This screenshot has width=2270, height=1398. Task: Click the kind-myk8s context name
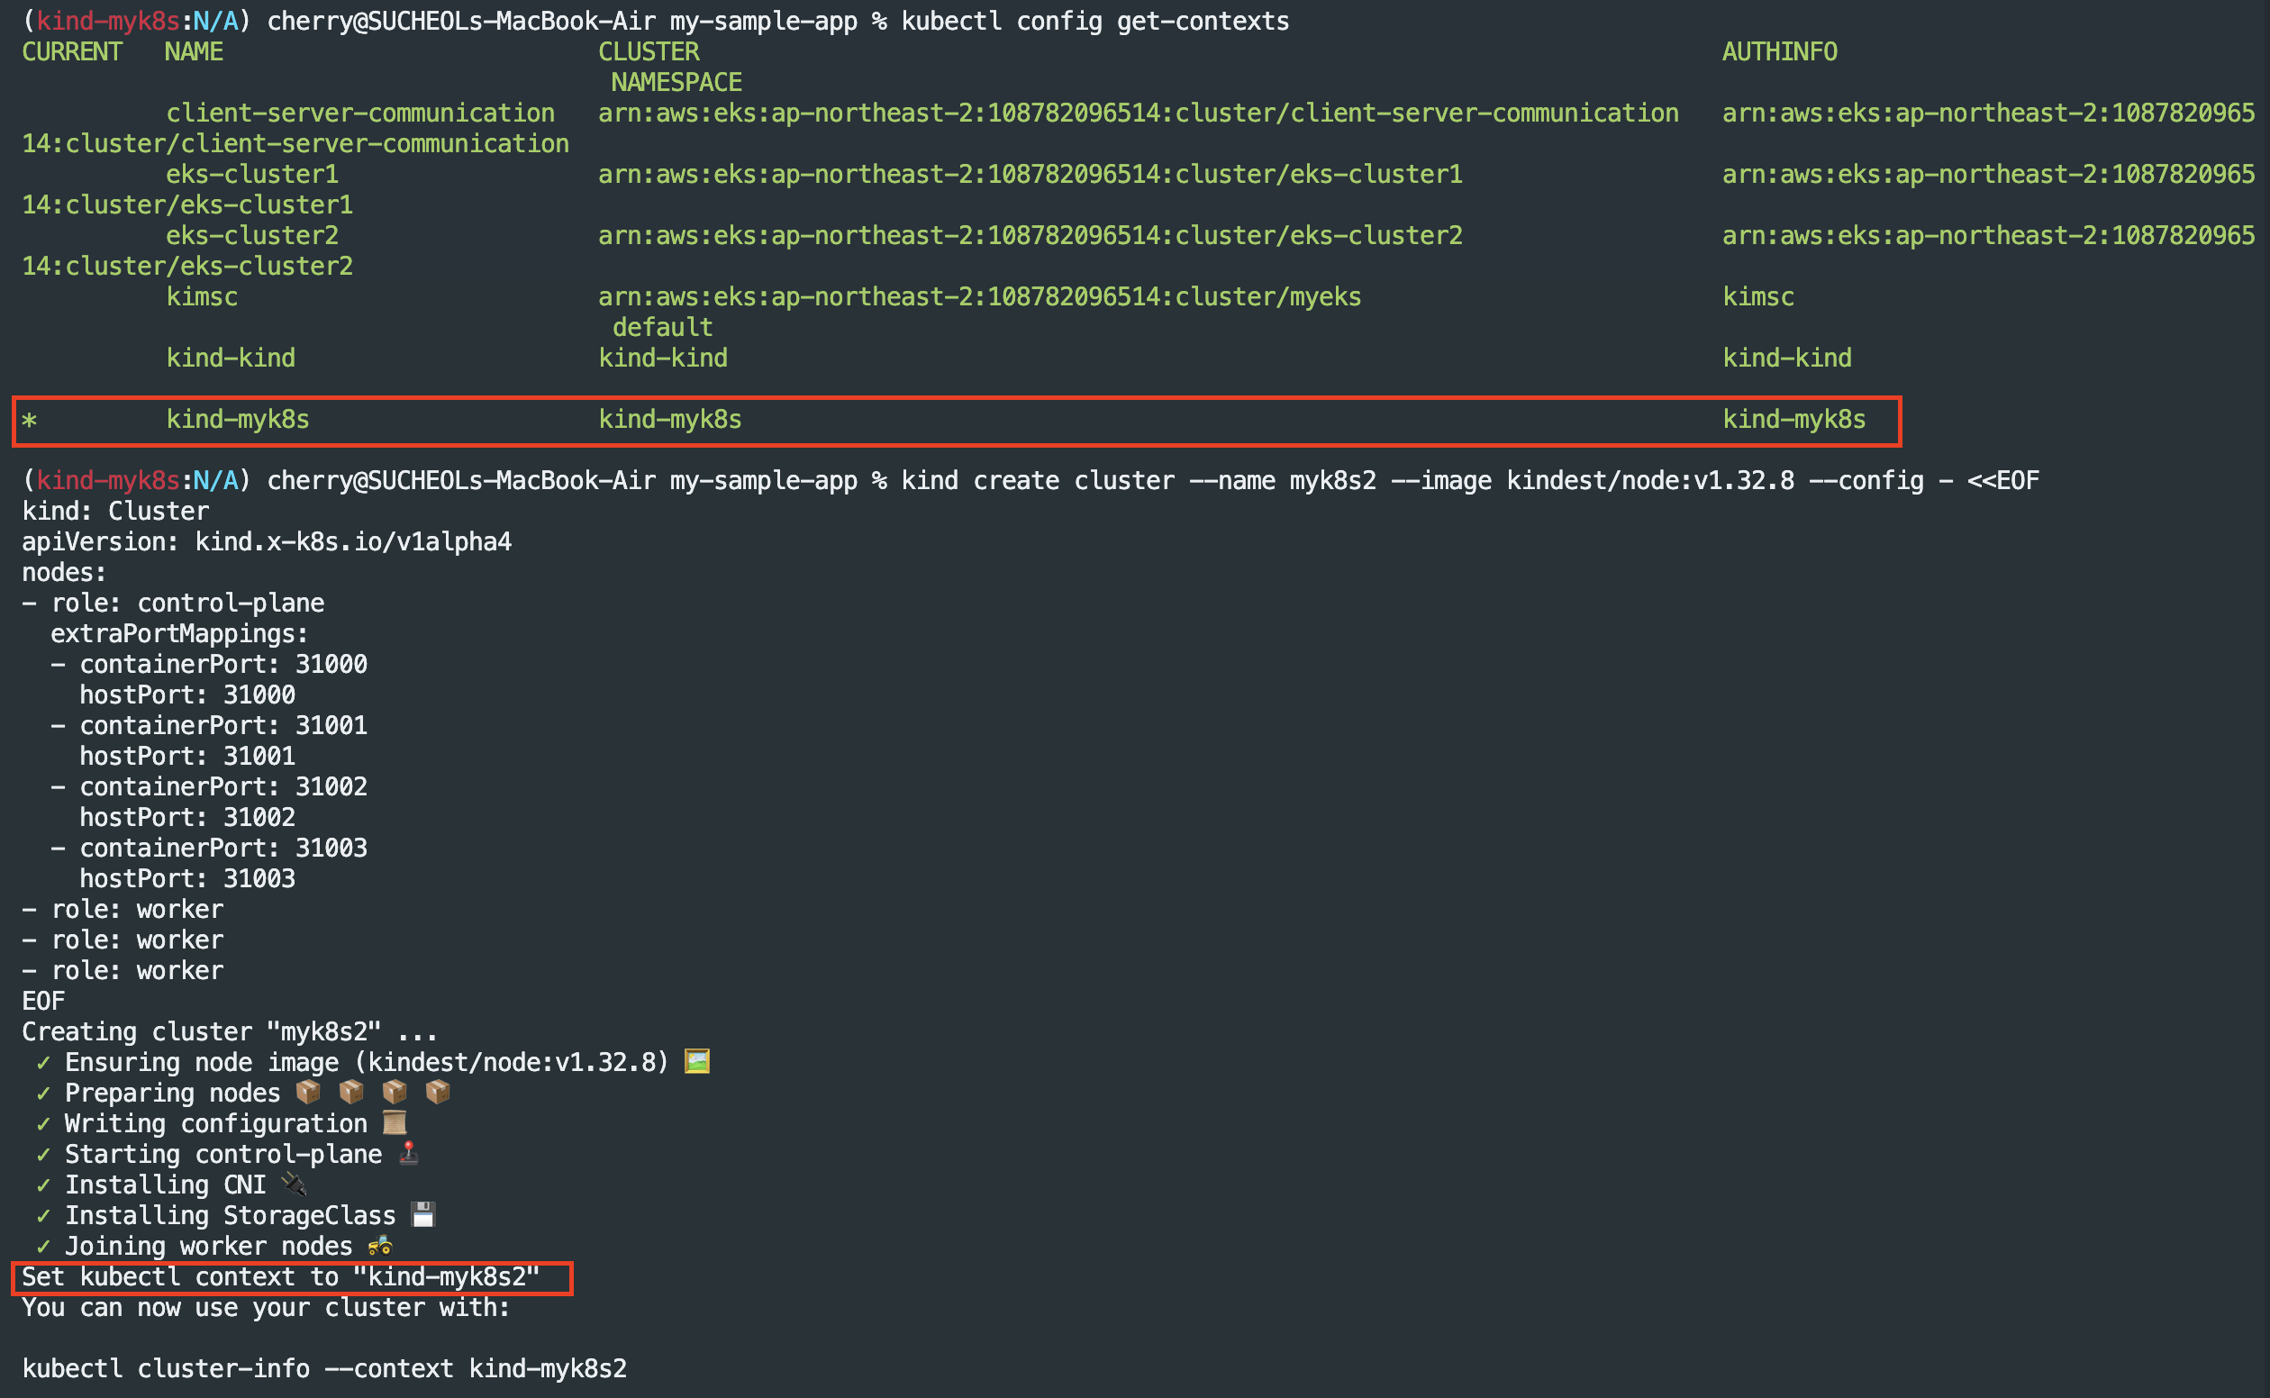(x=238, y=420)
